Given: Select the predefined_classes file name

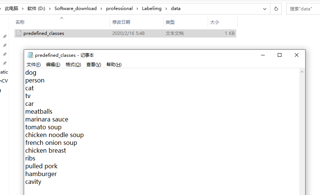Looking at the screenshot, I should 44,33.
